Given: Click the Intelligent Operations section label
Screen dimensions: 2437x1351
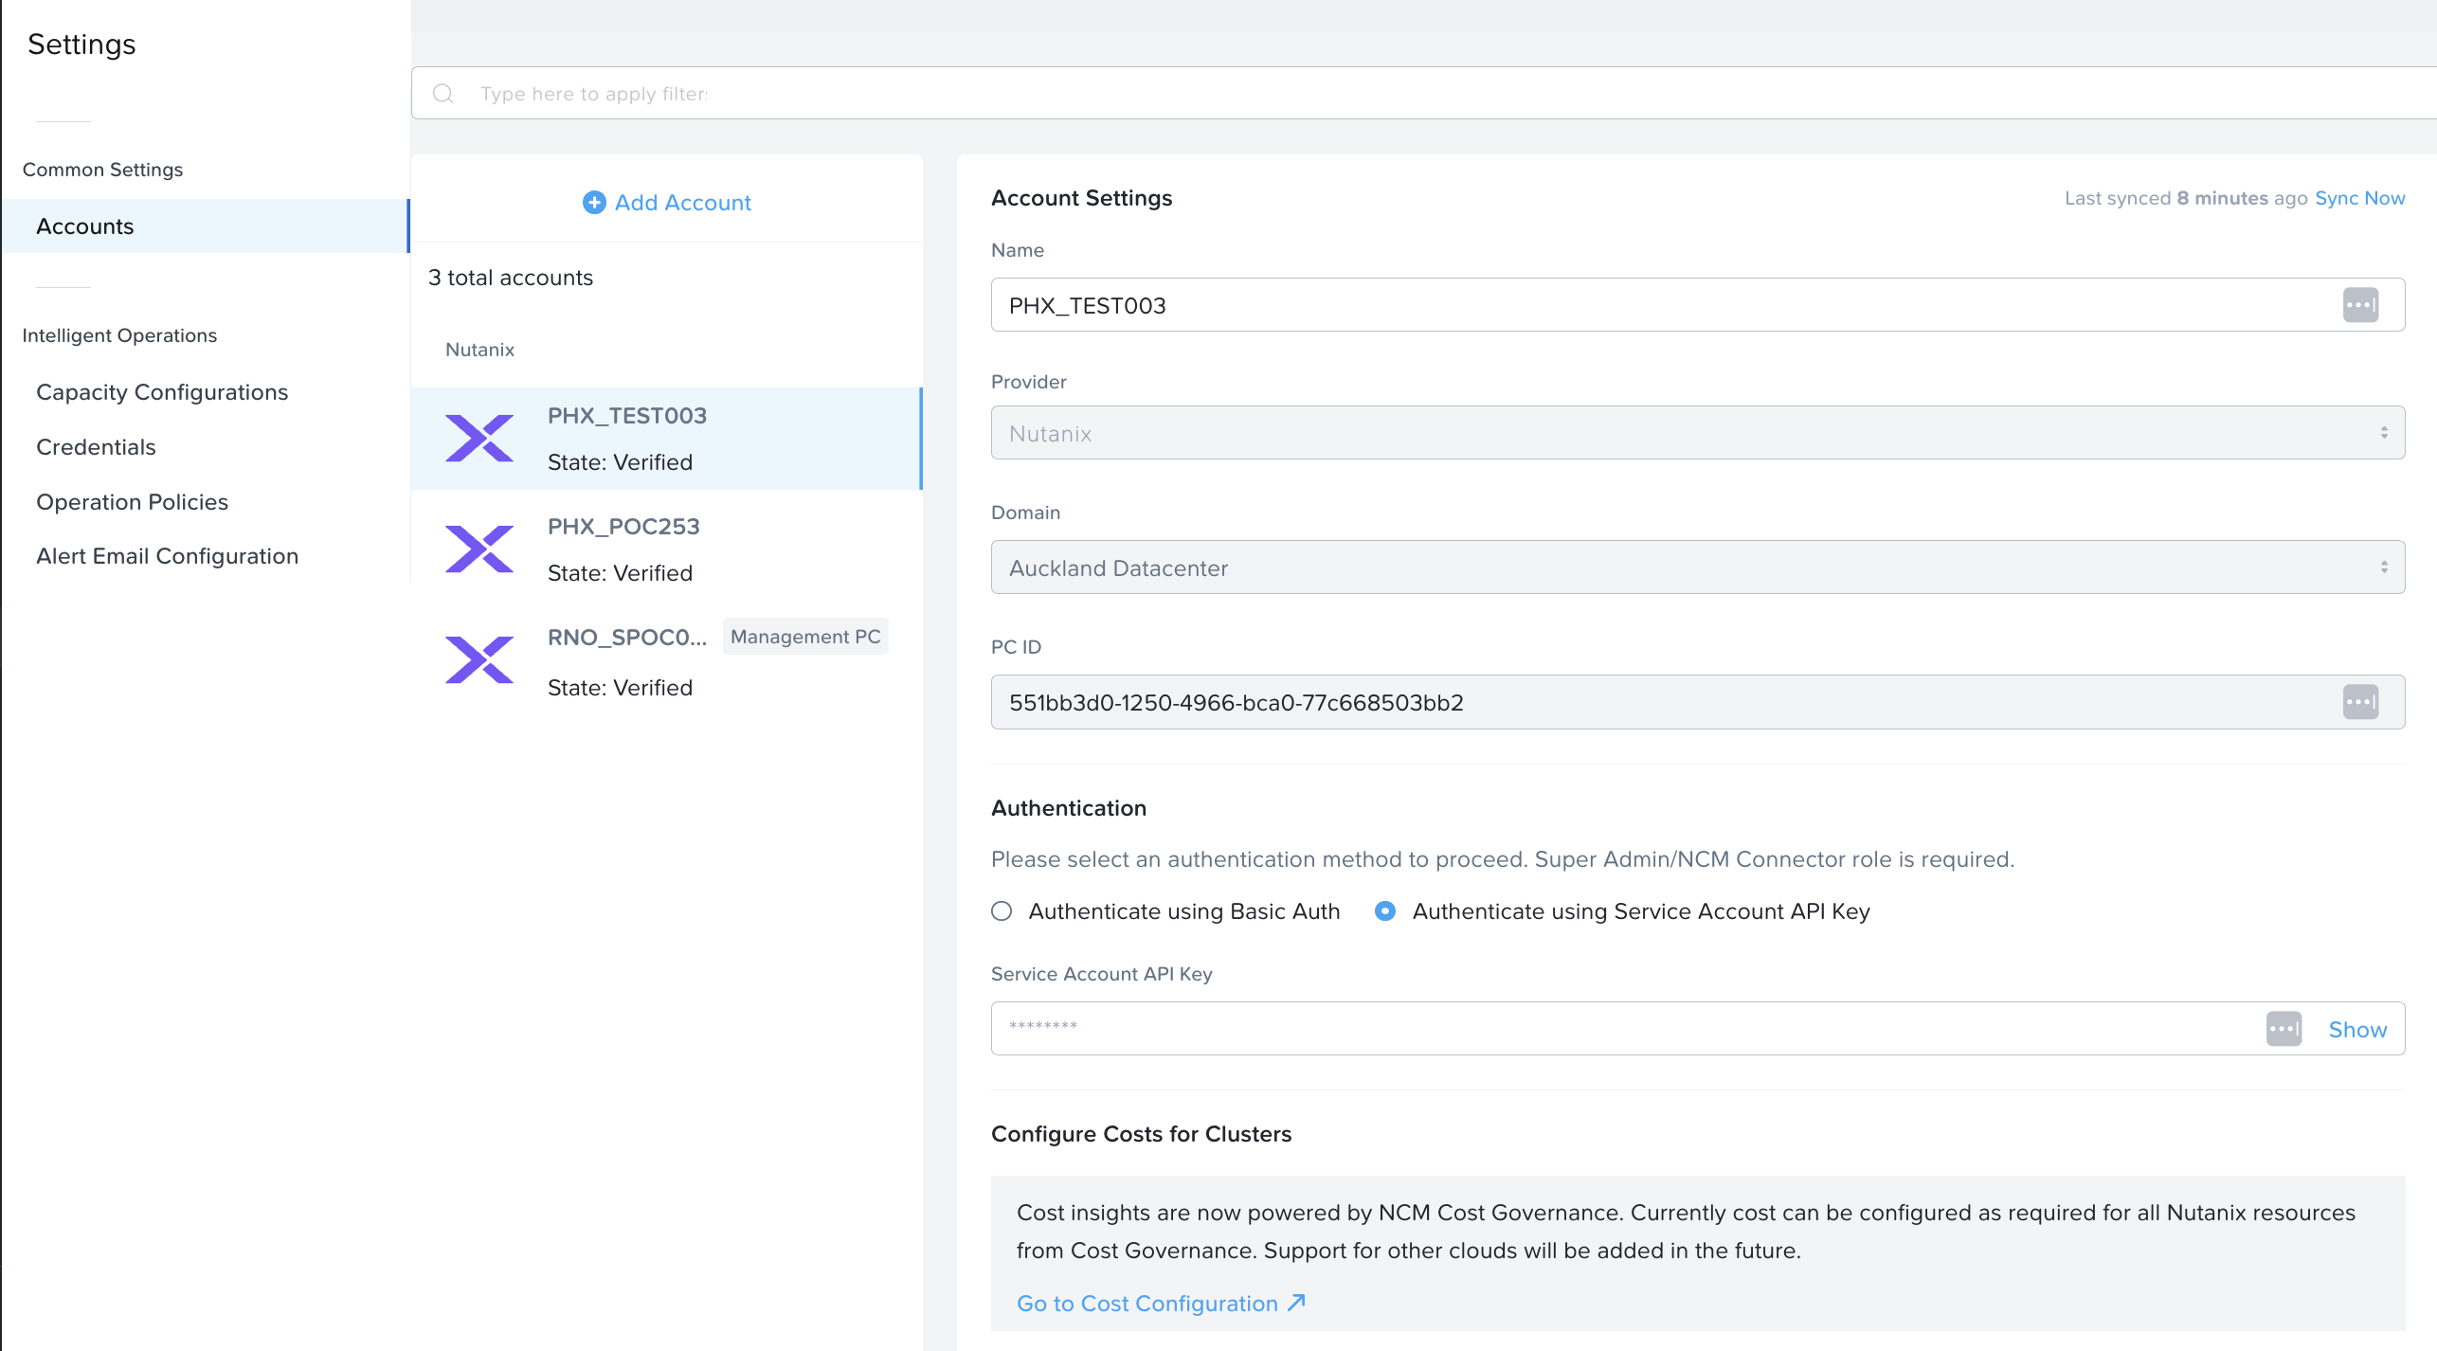Looking at the screenshot, I should tap(119, 335).
